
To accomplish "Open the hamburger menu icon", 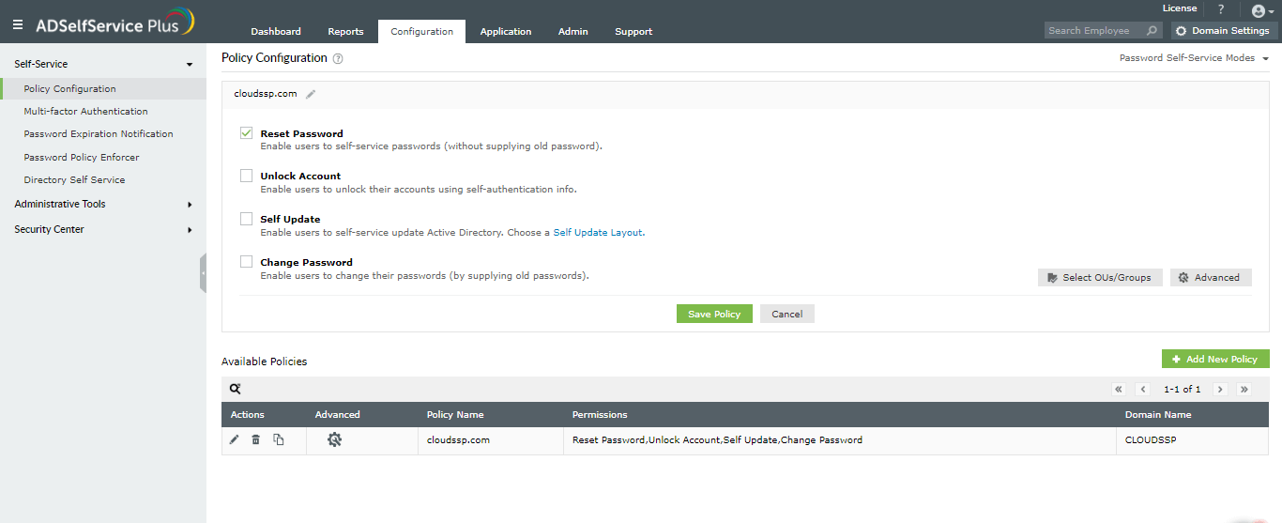I will pyautogui.click(x=18, y=24).
